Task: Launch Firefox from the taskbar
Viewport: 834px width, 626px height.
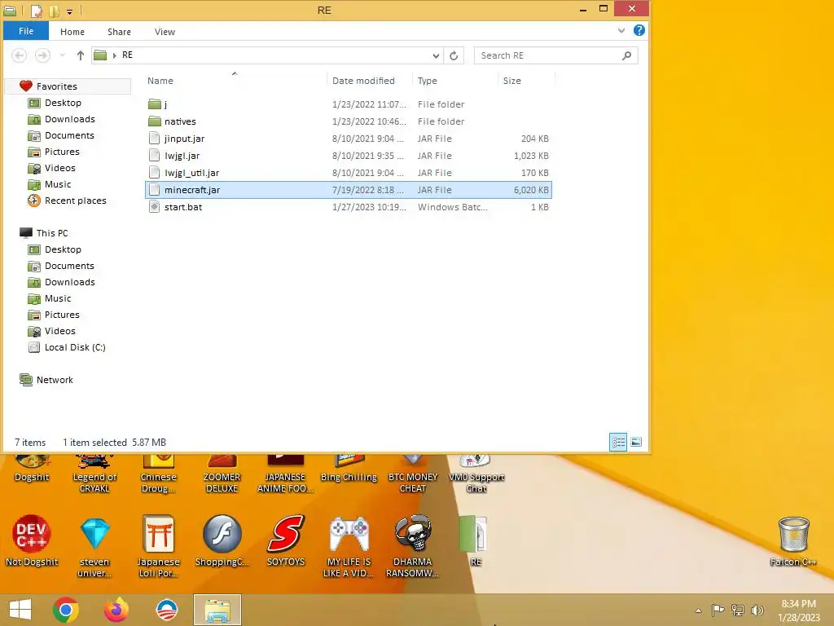Action: pyautogui.click(x=116, y=610)
